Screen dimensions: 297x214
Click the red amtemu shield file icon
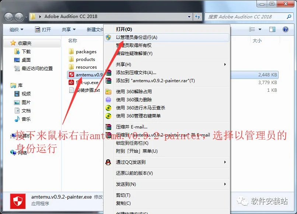coord(71,75)
